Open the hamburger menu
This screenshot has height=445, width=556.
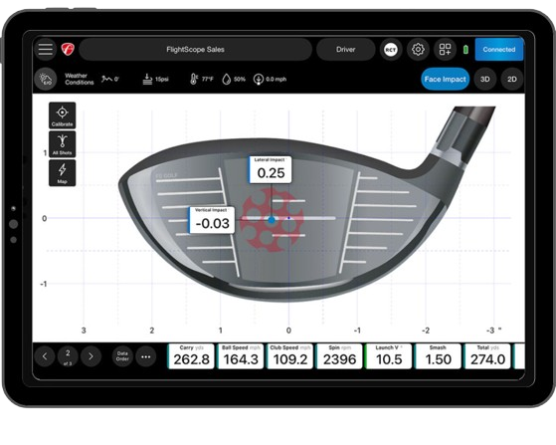tap(46, 50)
